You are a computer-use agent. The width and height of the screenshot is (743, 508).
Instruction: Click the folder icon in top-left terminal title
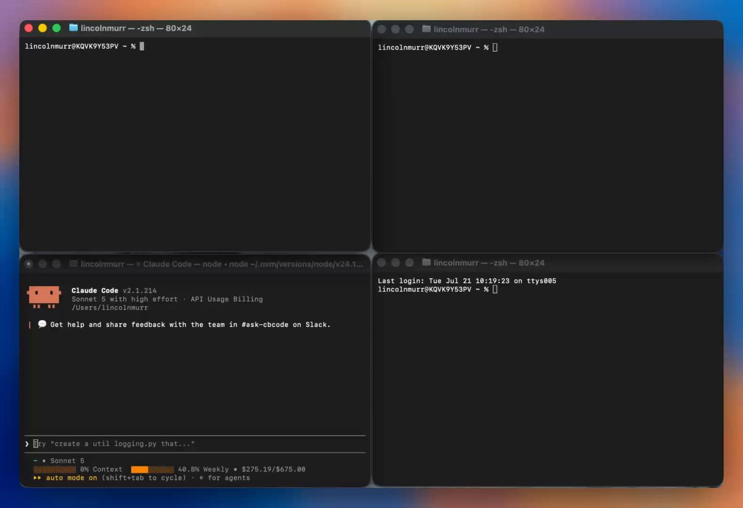coord(74,28)
